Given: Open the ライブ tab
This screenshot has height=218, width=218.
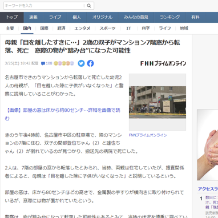Looking at the screenshot, I should 55,17.
